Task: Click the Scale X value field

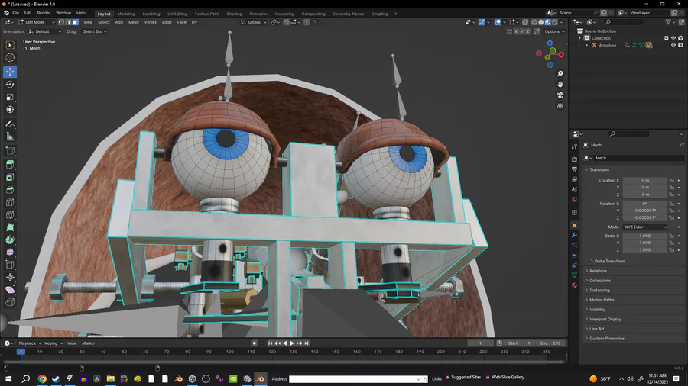Action: pos(644,236)
